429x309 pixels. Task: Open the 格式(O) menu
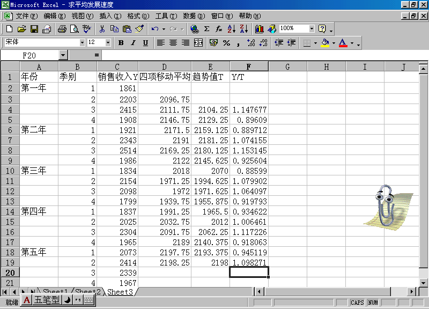[138, 16]
